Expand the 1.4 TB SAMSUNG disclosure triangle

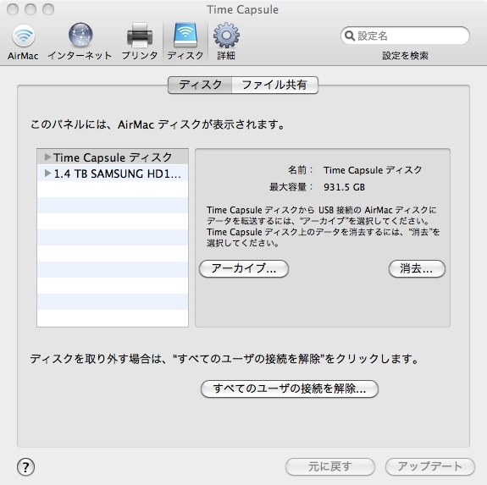tap(47, 174)
